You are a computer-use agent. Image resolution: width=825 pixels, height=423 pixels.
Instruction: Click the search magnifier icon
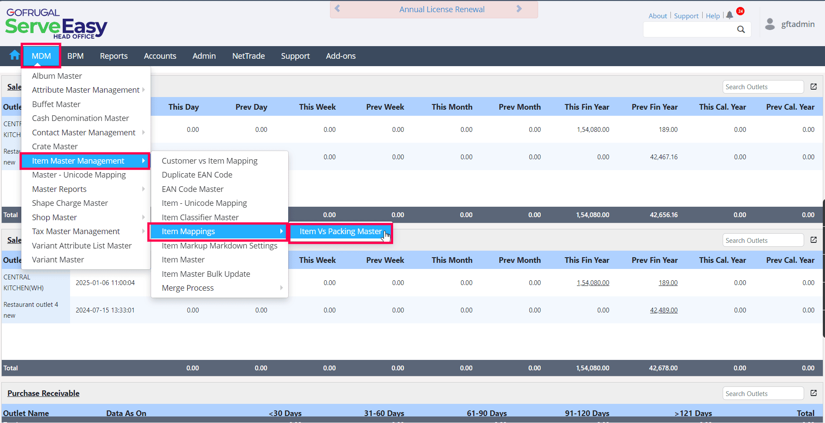click(x=741, y=29)
